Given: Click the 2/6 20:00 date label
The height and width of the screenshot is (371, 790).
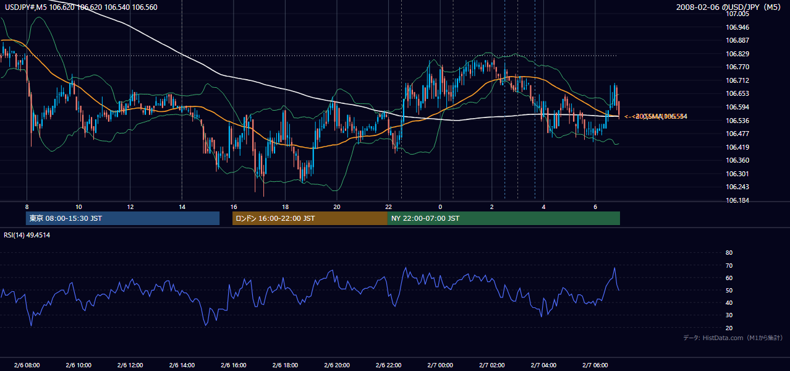Looking at the screenshot, I should (x=337, y=365).
